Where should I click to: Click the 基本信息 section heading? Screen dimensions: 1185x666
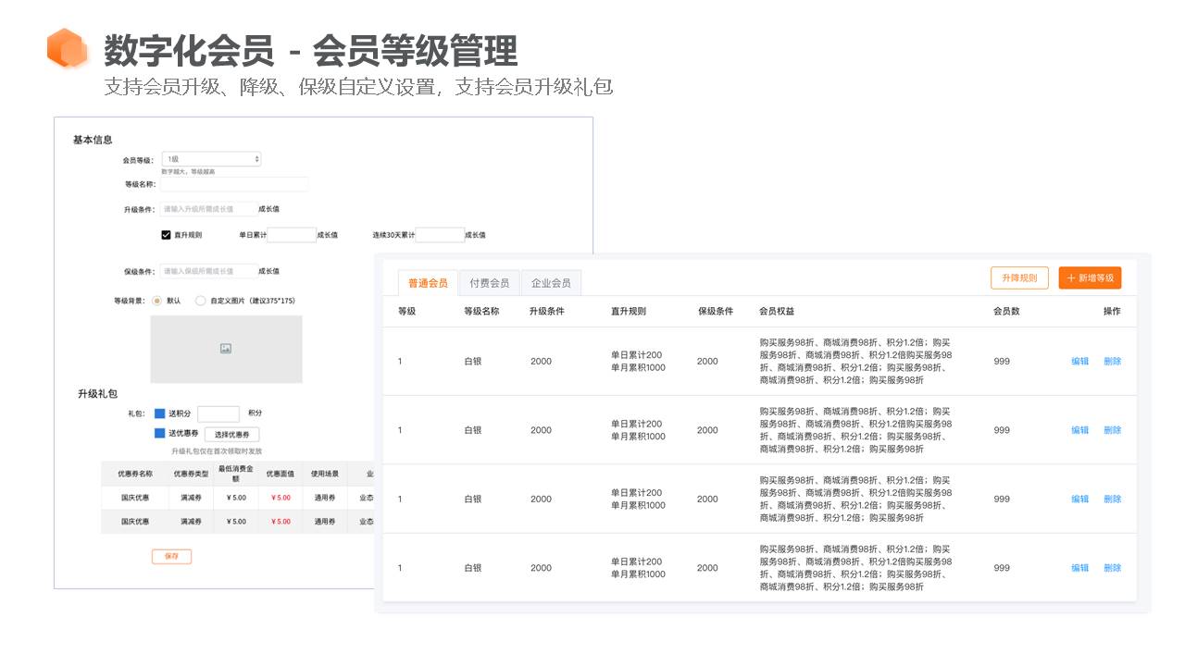[x=93, y=140]
